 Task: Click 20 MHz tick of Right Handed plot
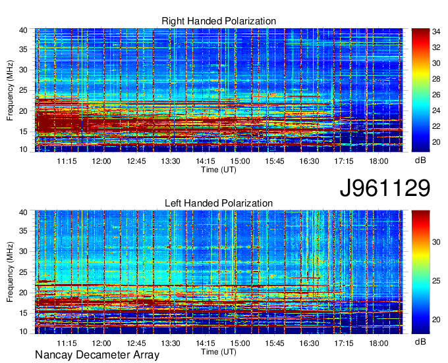[x=23, y=111]
